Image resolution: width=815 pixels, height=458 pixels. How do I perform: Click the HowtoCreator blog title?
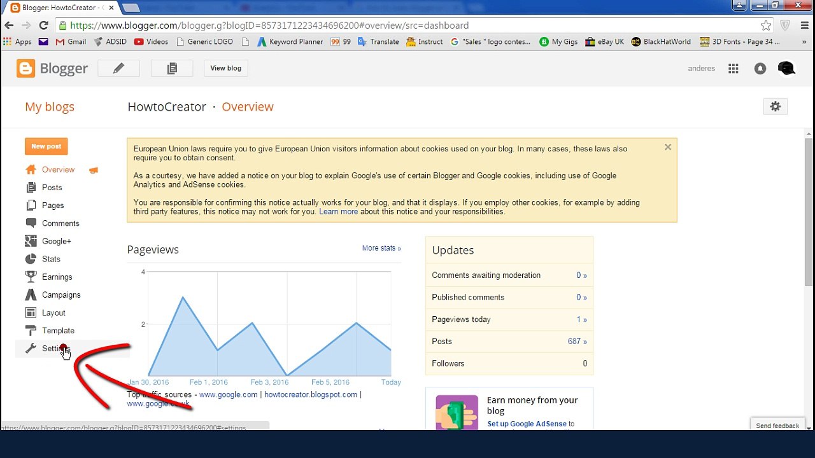pyautogui.click(x=167, y=107)
